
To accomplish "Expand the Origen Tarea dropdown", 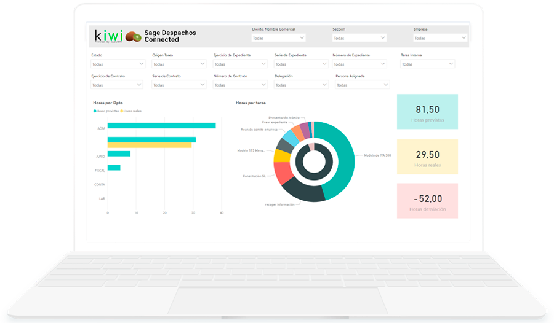I will point(179,64).
